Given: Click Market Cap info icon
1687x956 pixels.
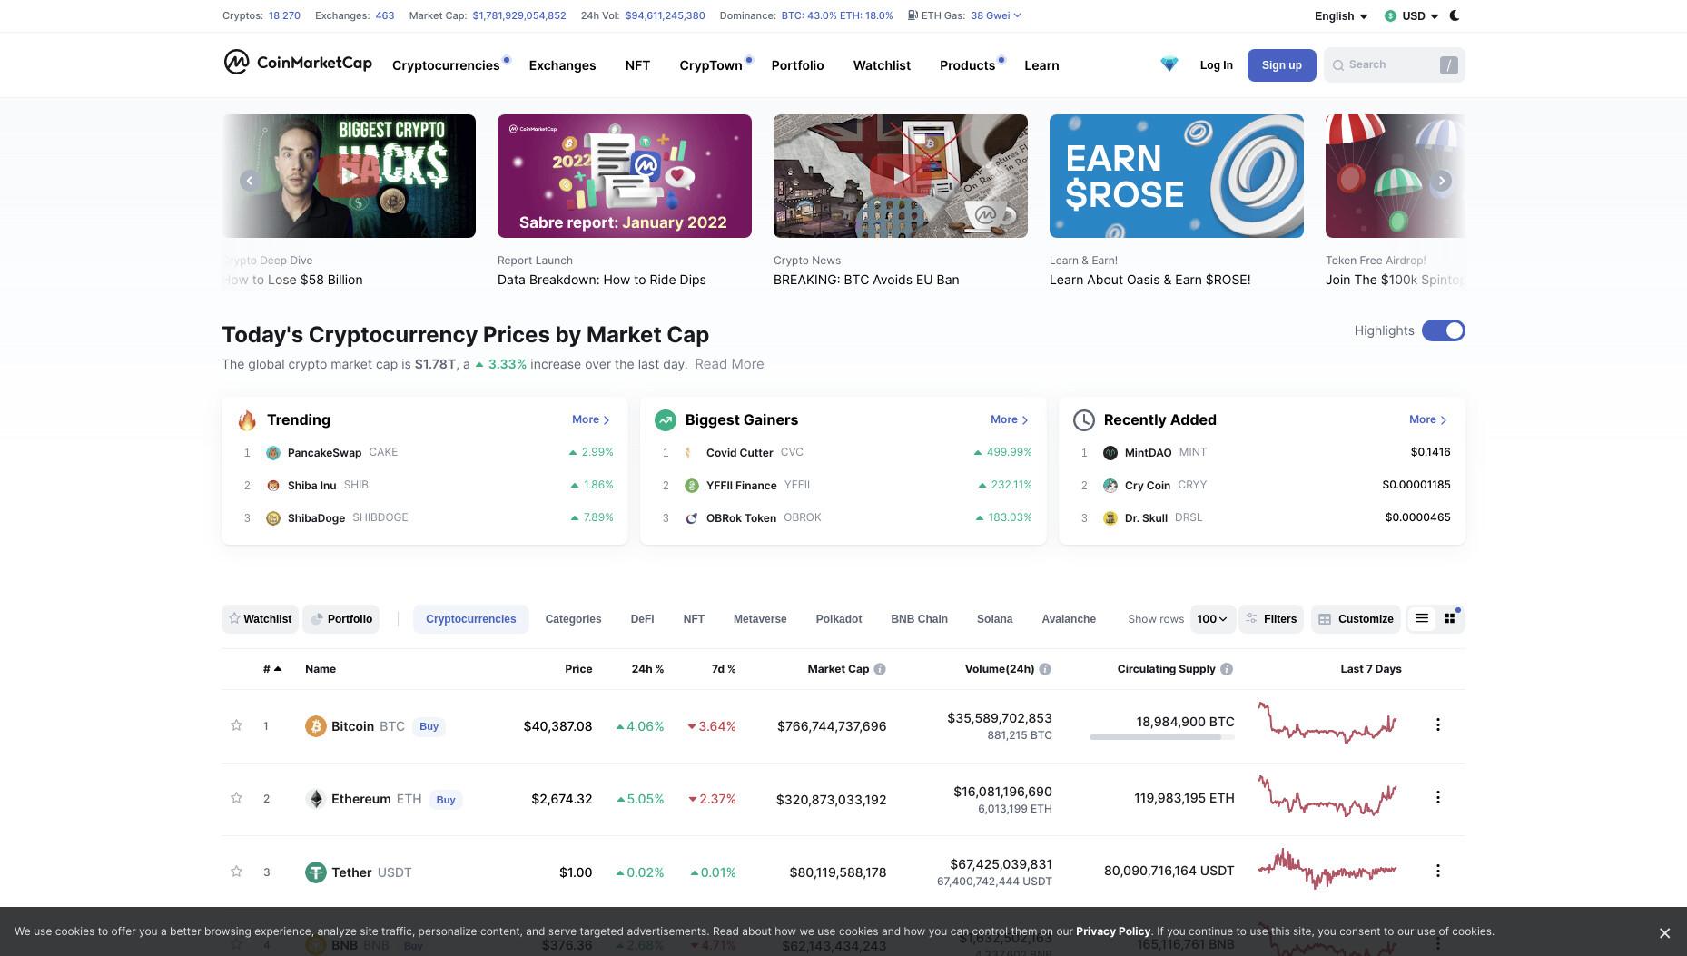Looking at the screenshot, I should [880, 669].
